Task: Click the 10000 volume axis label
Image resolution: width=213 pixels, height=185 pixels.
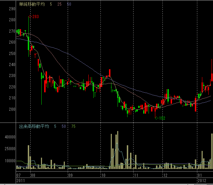Action: [10, 161]
